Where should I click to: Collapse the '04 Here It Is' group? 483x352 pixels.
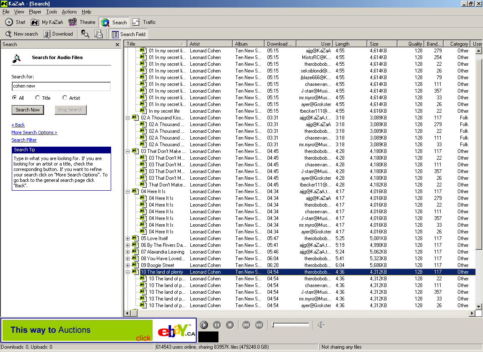(x=127, y=192)
